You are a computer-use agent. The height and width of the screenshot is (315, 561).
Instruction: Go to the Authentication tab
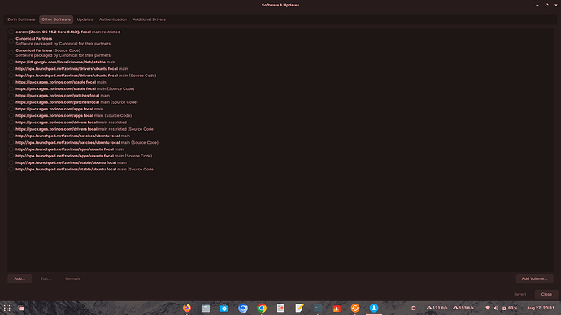coord(113,19)
